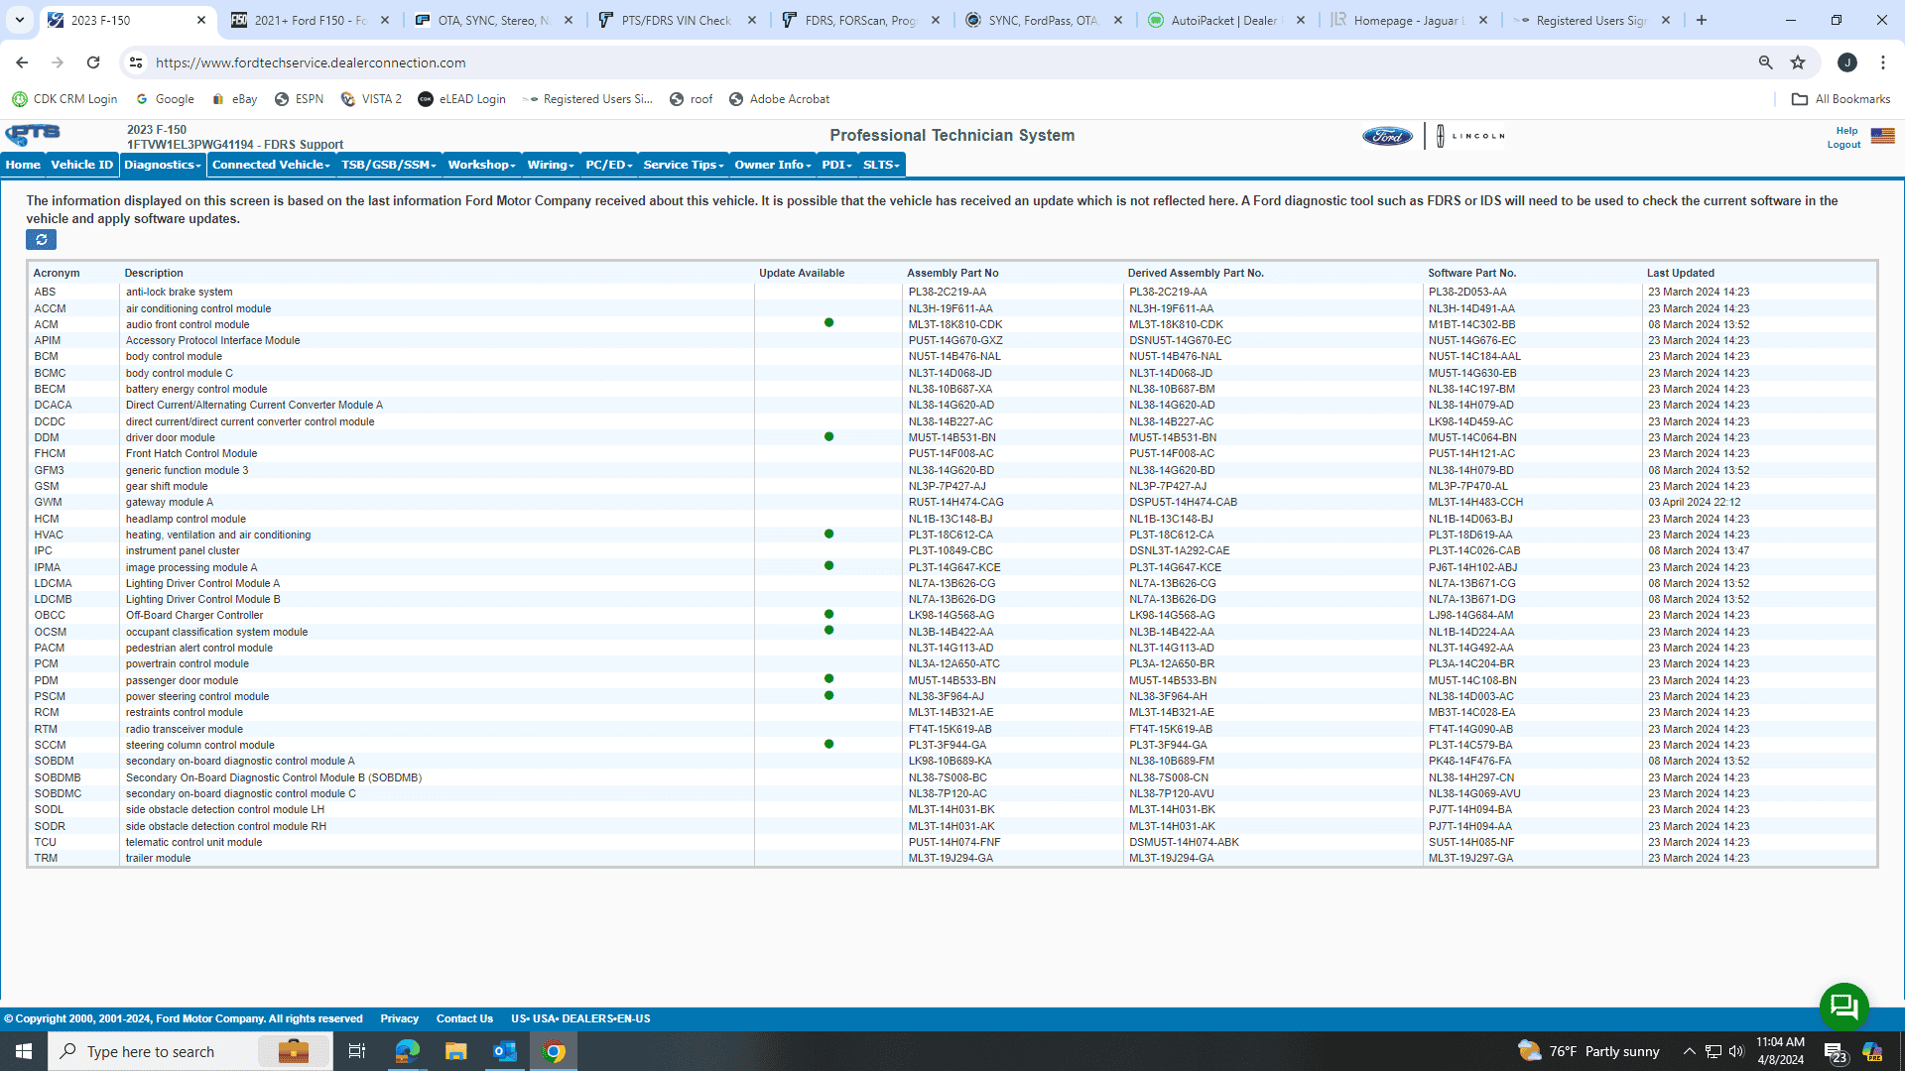Expand the Diagnostics dropdown menu
Image resolution: width=1905 pixels, height=1071 pixels.
163,165
